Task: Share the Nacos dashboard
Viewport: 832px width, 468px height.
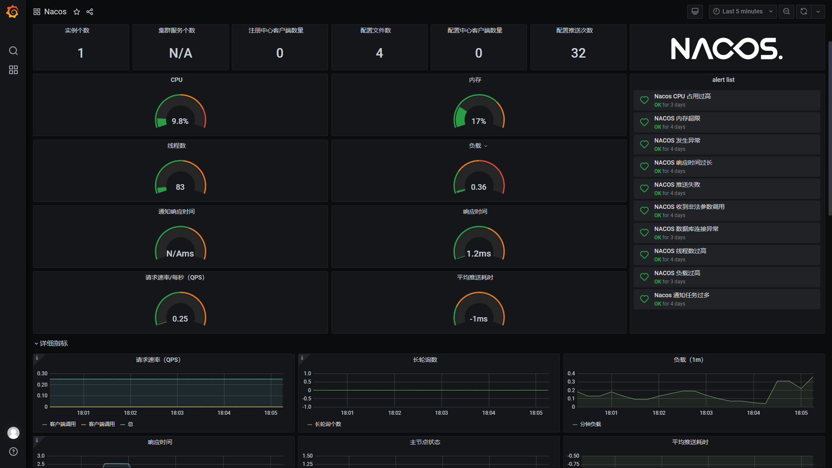Action: 90,12
